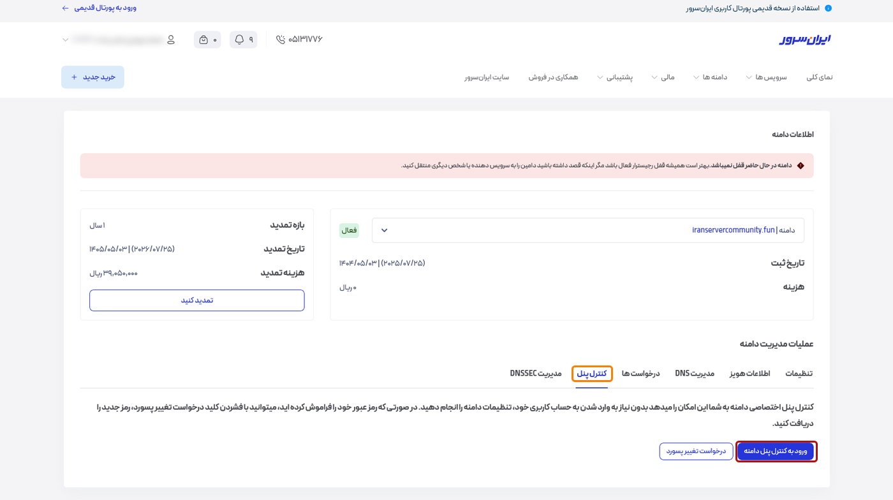Click the درخواست تغییر پسورد button
Viewport: 893px width, 500px height.
(x=696, y=452)
